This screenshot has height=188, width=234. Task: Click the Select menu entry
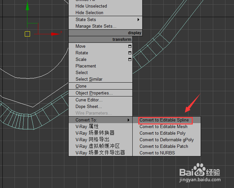point(100,72)
